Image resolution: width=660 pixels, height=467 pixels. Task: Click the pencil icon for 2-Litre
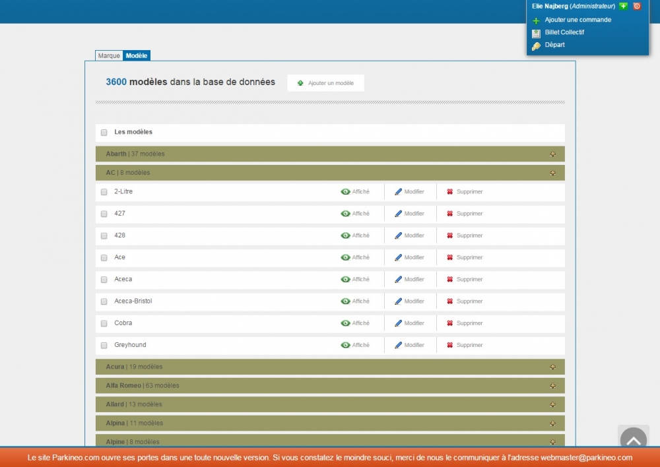coord(398,192)
